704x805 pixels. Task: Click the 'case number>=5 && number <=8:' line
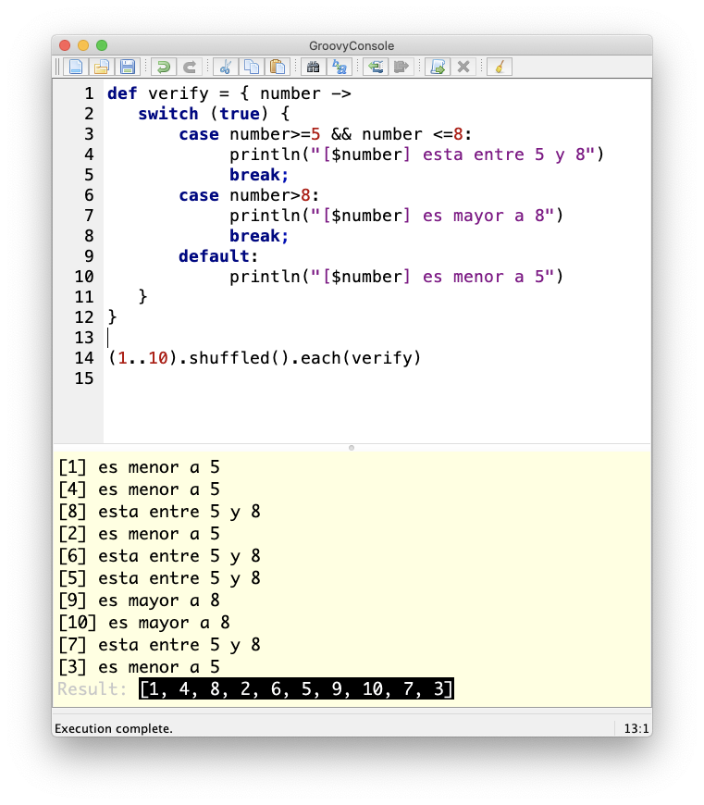tap(326, 134)
